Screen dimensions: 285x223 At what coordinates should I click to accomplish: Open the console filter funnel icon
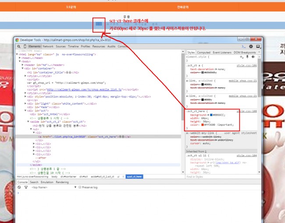tap(26, 187)
